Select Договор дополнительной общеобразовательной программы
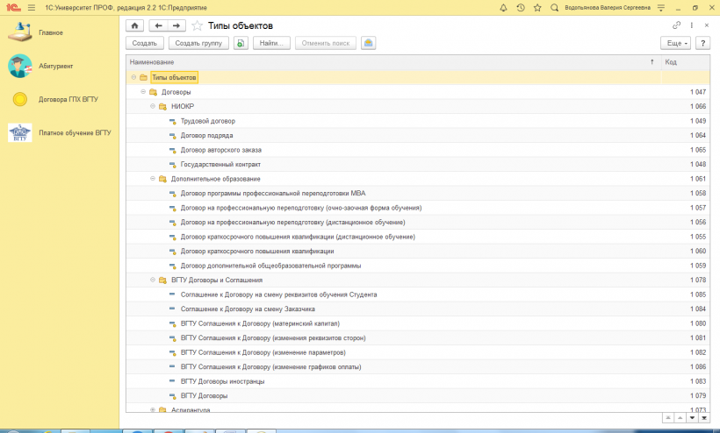 pos(418,266)
